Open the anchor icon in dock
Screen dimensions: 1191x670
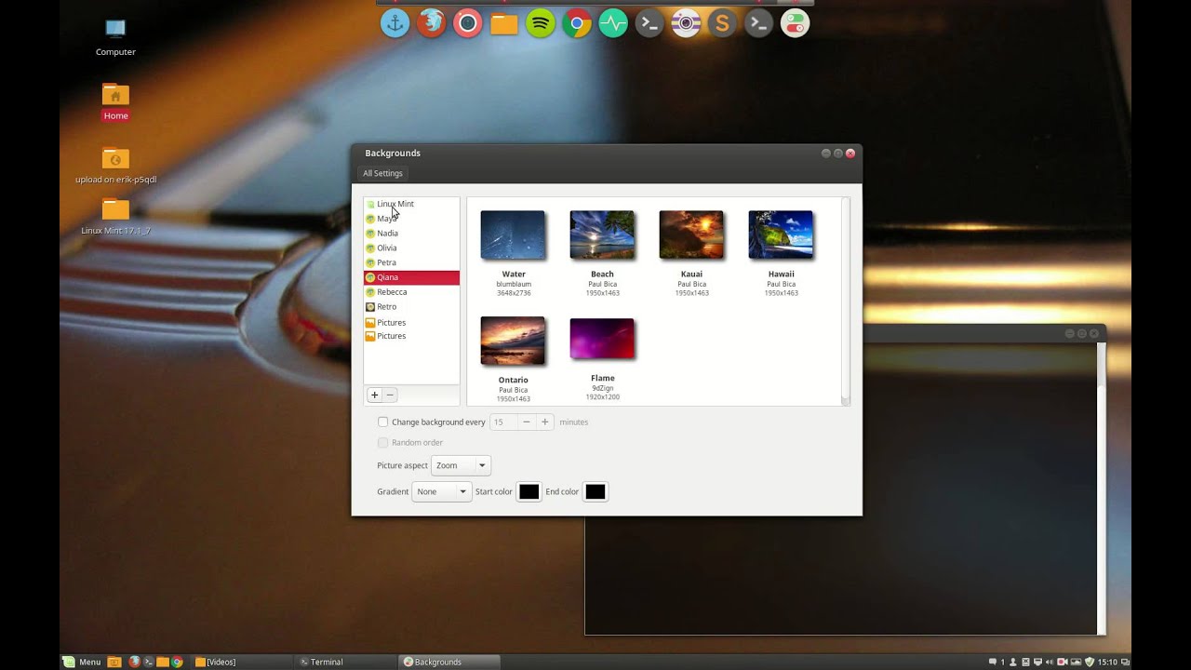pyautogui.click(x=395, y=23)
